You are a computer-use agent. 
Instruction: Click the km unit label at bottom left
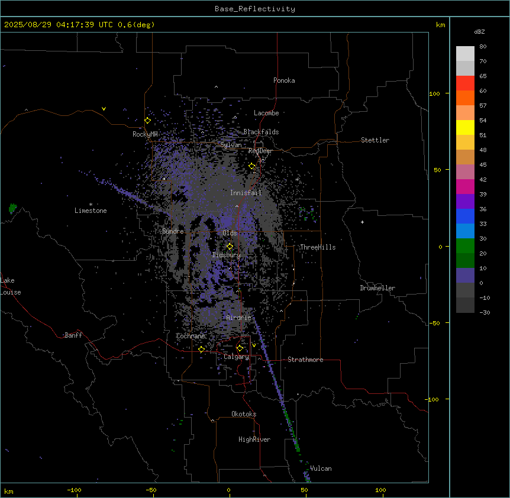pyautogui.click(x=9, y=491)
